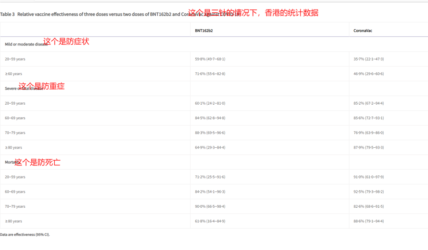Select the 71·6% (55·6–82·8) value
428x250 pixels.
(210, 74)
